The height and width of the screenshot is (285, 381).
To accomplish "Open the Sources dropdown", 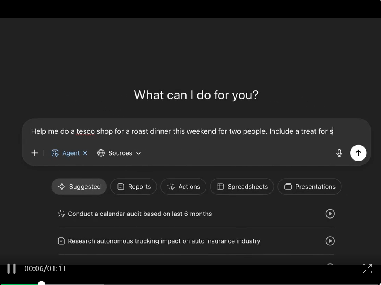I will pyautogui.click(x=119, y=153).
